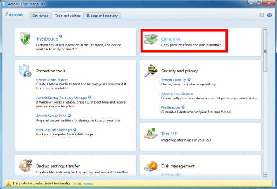Open the Boot Sequence Manager link
Image resolution: width=277 pixels, height=189 pixels.
54,130
